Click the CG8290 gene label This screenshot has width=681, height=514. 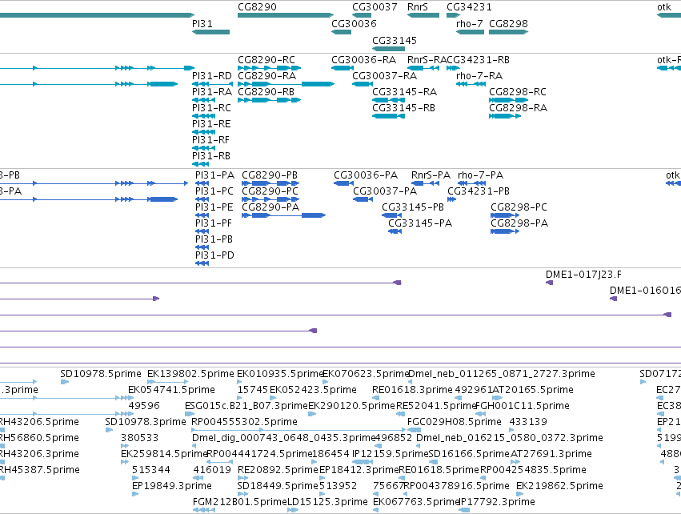point(257,7)
